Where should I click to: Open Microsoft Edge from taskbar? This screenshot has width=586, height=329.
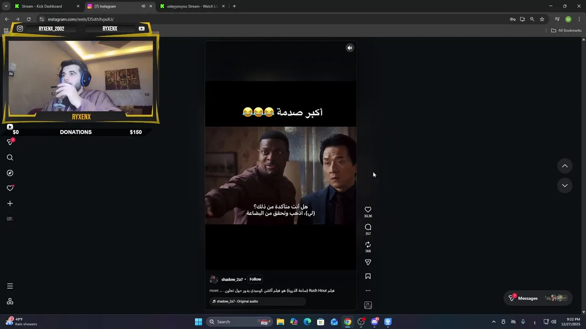coord(307,322)
